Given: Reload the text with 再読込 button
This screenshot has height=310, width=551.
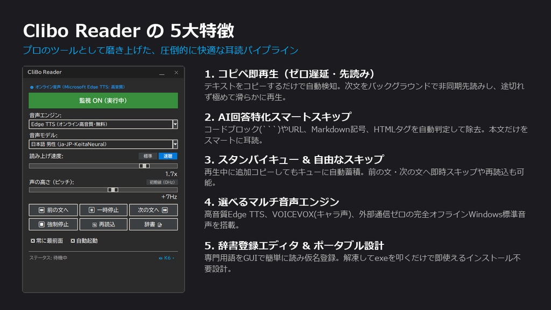Looking at the screenshot, I should (x=103, y=224).
